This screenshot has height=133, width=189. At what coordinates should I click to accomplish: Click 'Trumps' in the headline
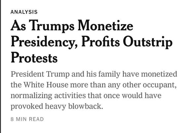(x=52, y=26)
